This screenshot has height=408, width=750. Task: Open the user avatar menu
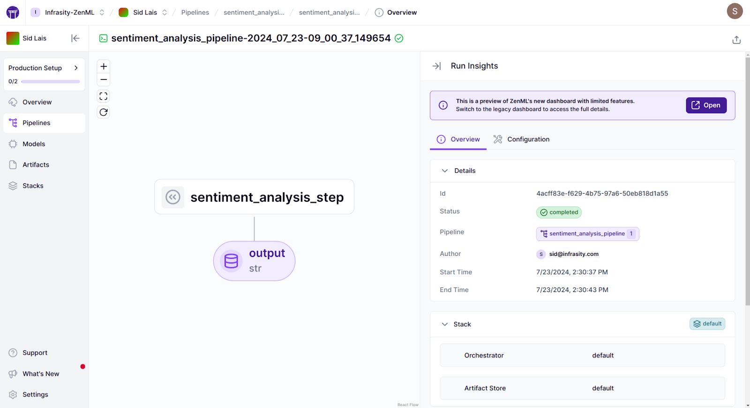tap(735, 11)
